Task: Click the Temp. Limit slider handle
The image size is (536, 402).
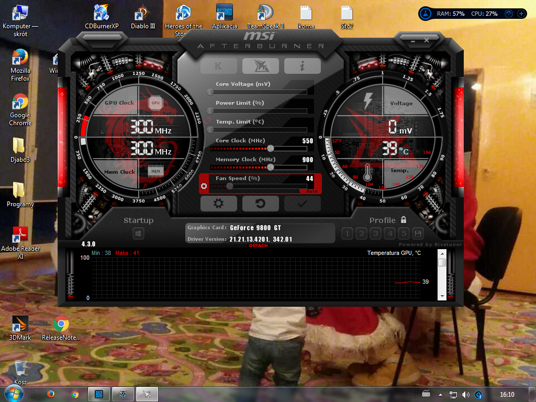Action: (x=210, y=130)
